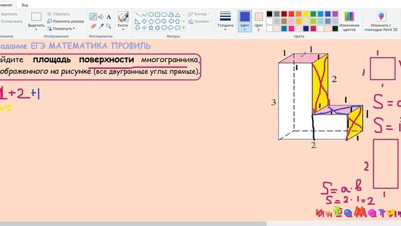The width and height of the screenshot is (401, 226).
Task: Open the shape Outline (Контур) dropdown
Action: pyautogui.click(x=199, y=14)
